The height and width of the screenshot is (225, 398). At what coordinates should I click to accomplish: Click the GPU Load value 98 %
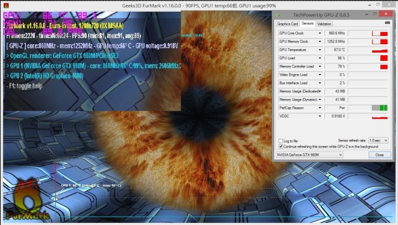point(336,58)
